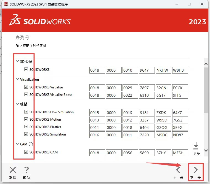Click Simulation serial field 0016
The height and width of the screenshot is (184, 210).
click(97, 135)
